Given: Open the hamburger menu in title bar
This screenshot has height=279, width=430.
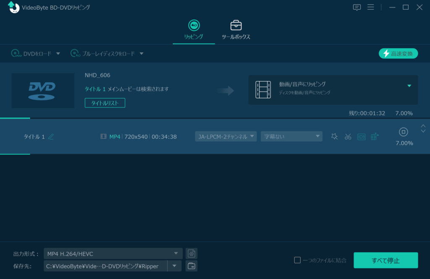Looking at the screenshot, I should pos(370,7).
